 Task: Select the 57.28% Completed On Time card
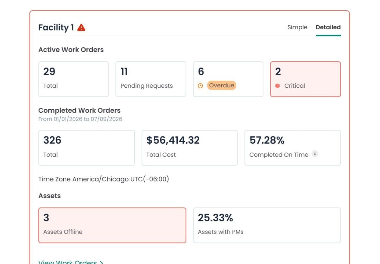(293, 148)
